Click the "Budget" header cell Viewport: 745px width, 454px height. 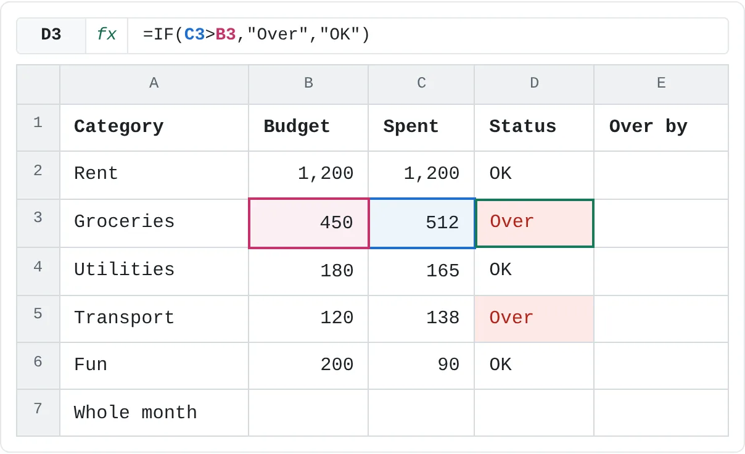pyautogui.click(x=308, y=127)
